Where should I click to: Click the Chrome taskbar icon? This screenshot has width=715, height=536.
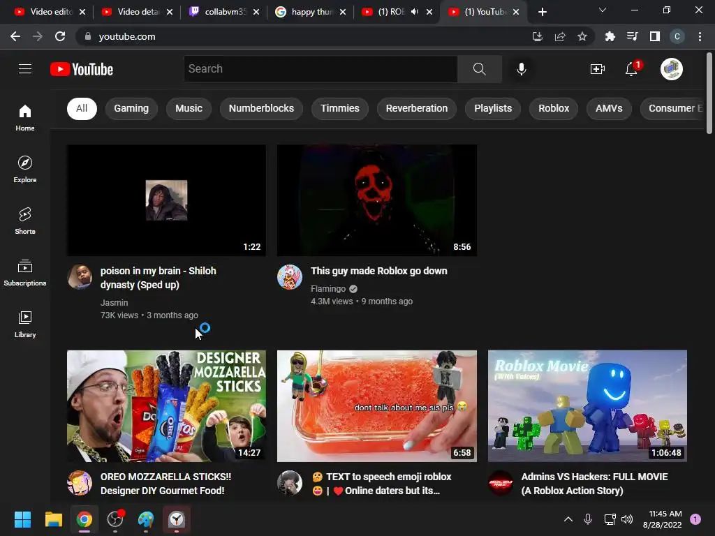coord(84,519)
